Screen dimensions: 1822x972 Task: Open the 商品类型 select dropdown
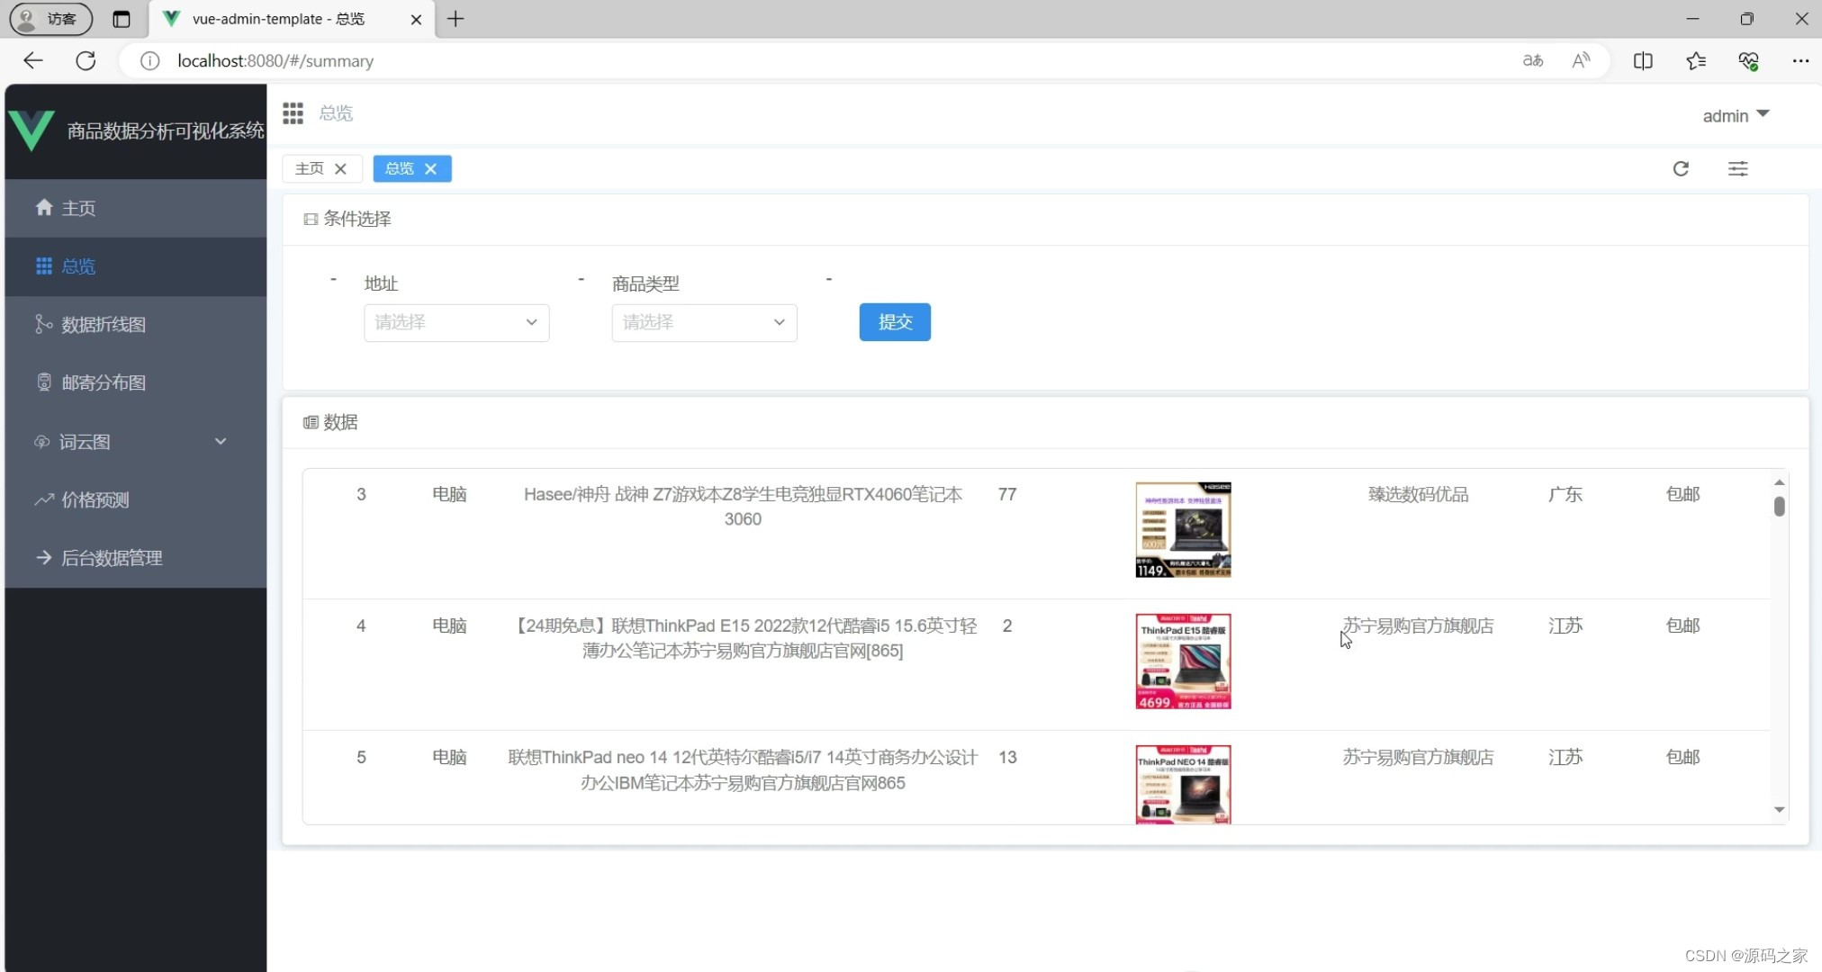coord(703,322)
